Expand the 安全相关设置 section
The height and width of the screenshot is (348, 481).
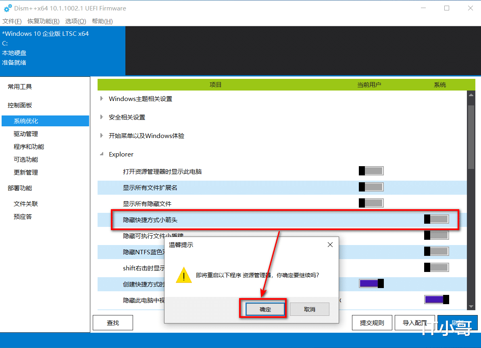click(x=101, y=117)
